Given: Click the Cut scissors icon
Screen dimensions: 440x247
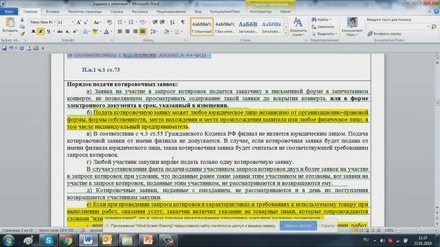Looking at the screenshot, I should pyautogui.click(x=22, y=20).
